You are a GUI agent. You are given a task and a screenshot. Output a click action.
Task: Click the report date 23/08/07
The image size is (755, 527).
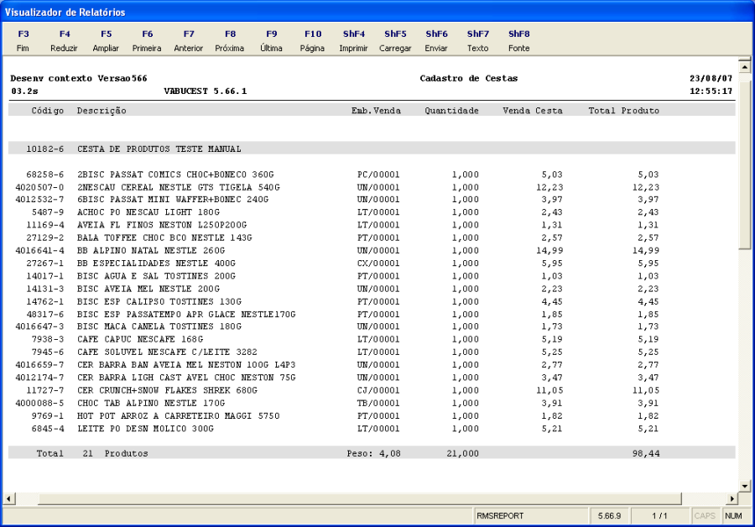711,78
